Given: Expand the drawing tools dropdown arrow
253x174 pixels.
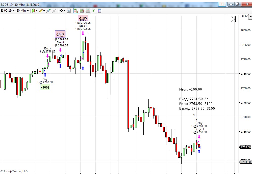Looking at the screenshot, I should [44, 11].
